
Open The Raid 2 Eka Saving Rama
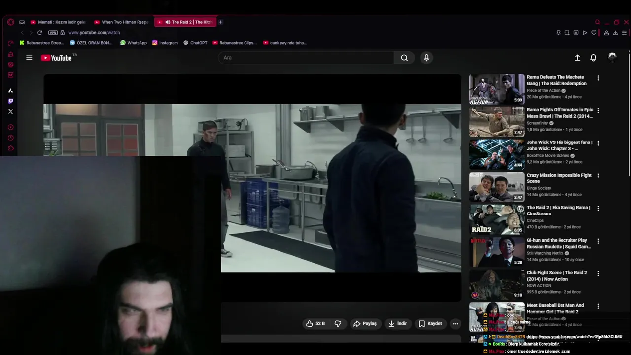pos(558,211)
